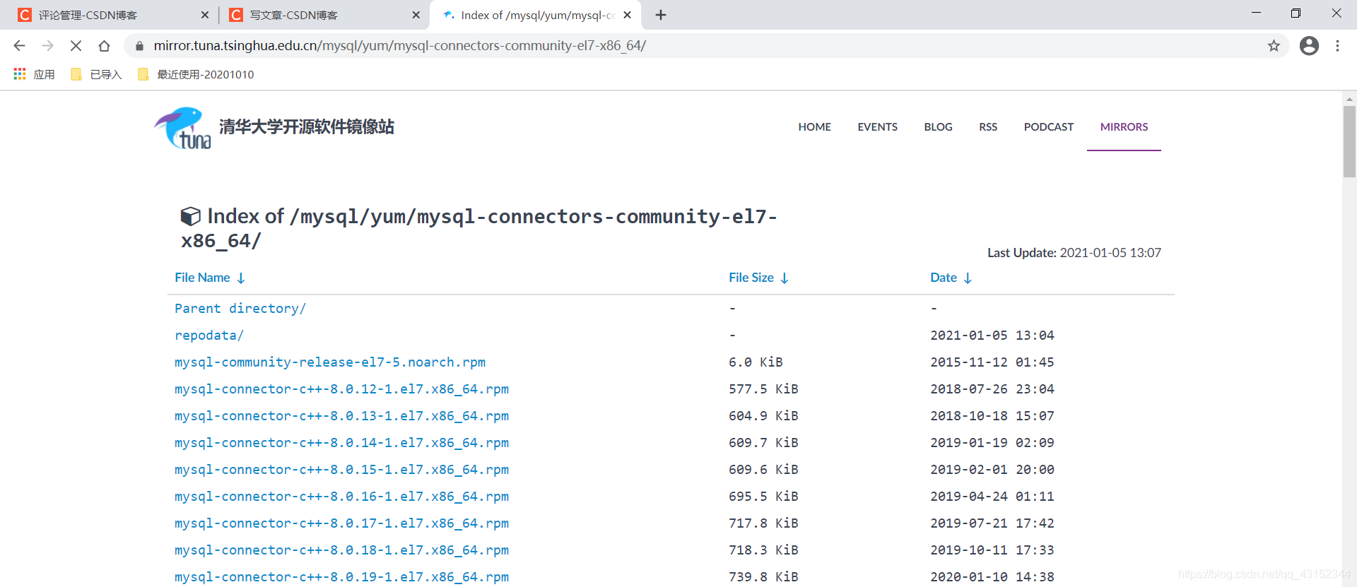
Task: Download mysql-connector-c++-8.0.12-1.el7.x86_64.rpm
Action: pyautogui.click(x=341, y=389)
